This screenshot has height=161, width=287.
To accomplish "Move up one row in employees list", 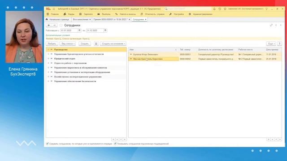I will (272, 140).
